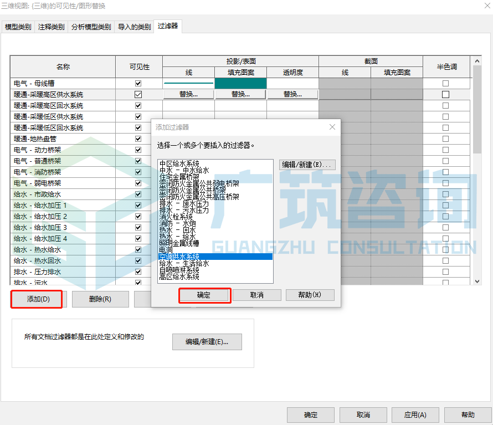
Task: Click 帮助(H) in the add filter dialog
Action: tap(310, 295)
